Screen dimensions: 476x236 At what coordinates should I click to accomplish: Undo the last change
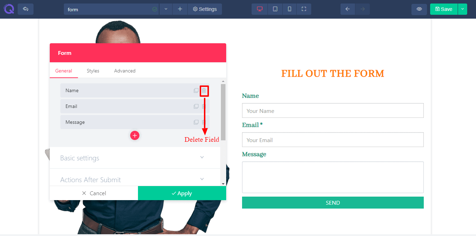point(348,9)
